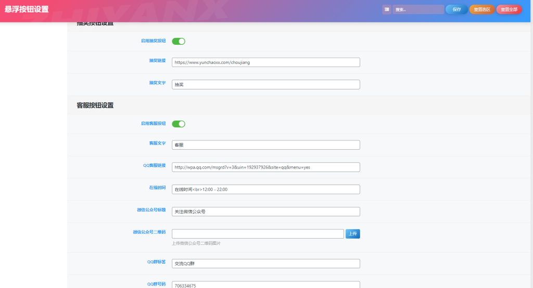Click the red 重置全部 button

click(x=509, y=9)
